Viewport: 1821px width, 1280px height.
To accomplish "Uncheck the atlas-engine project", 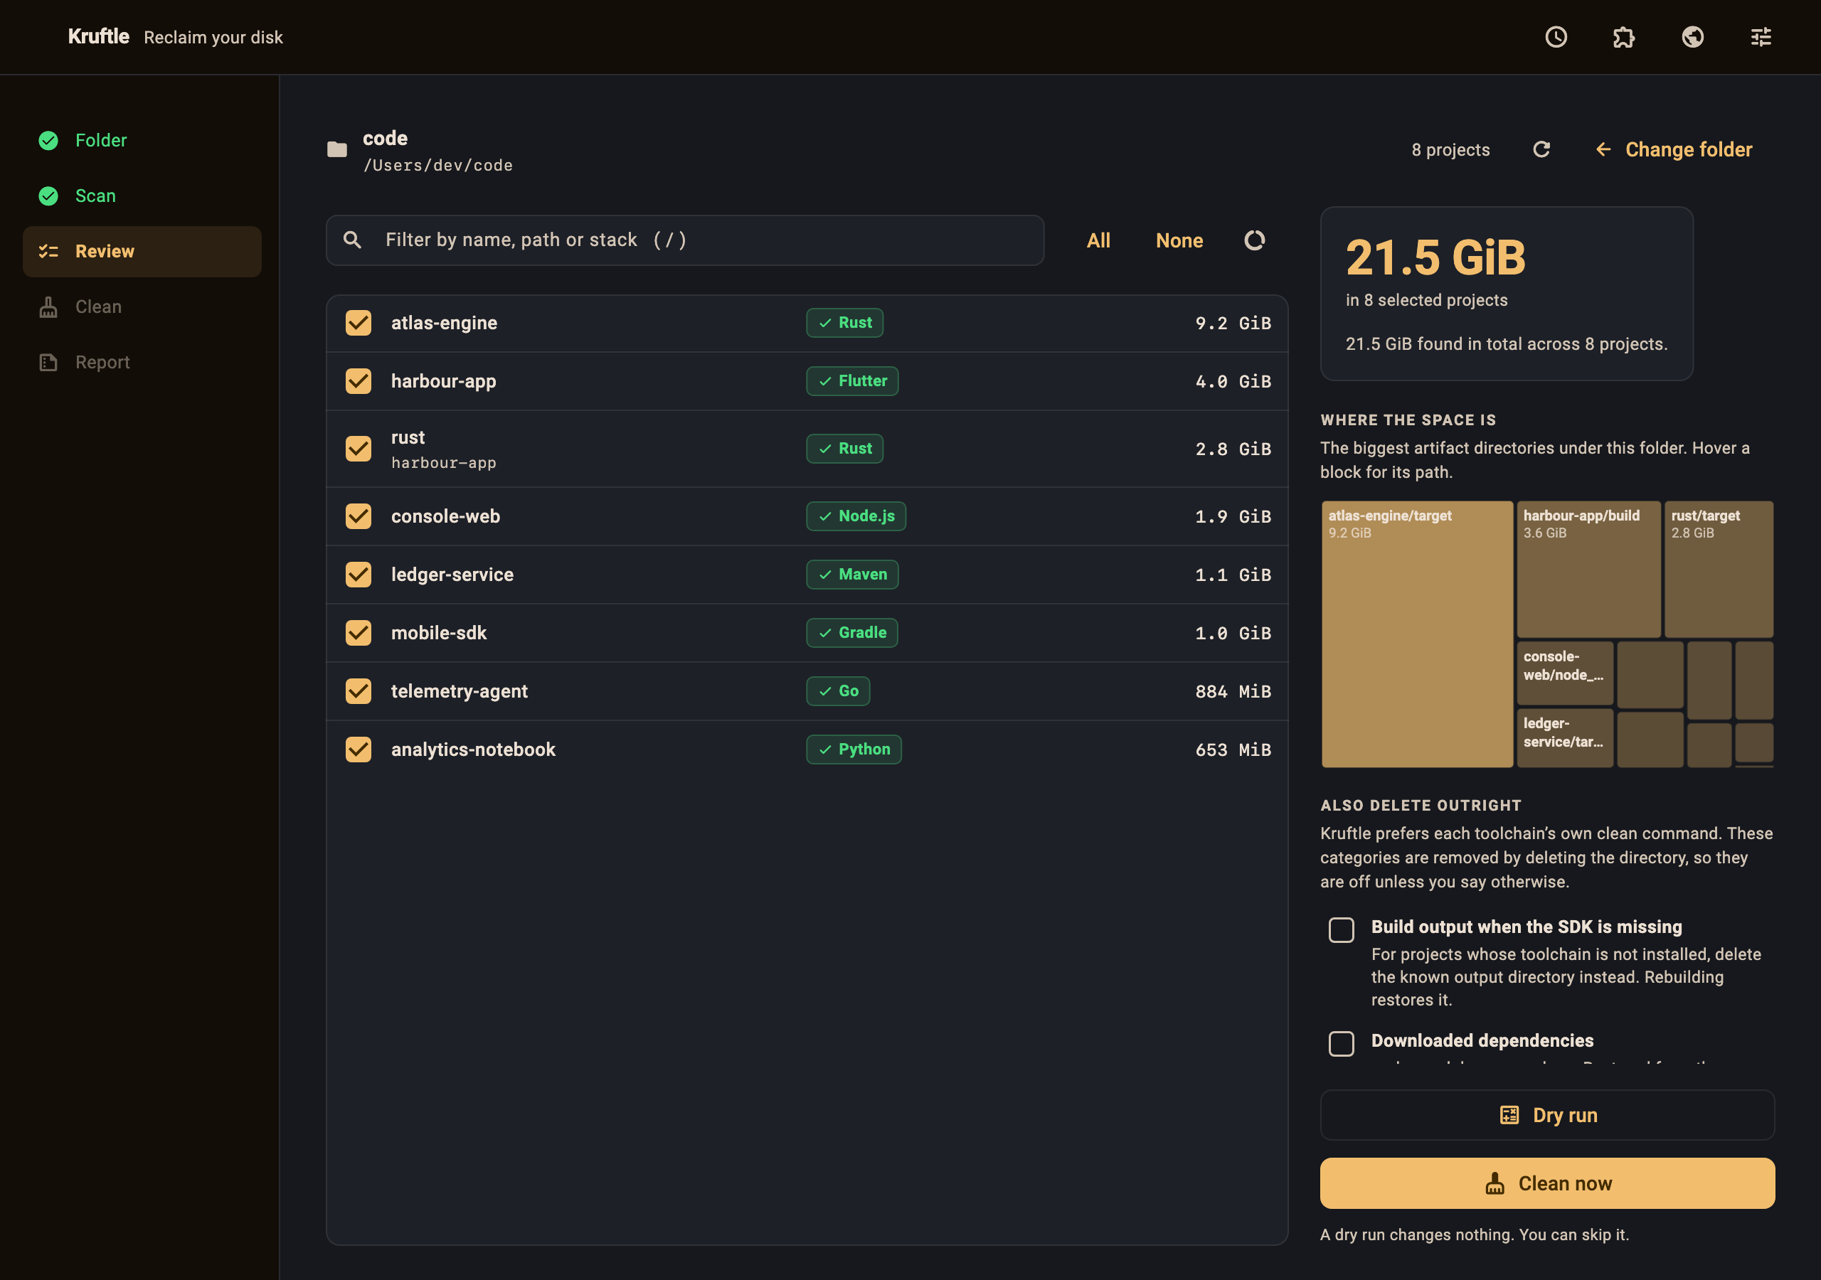I will (359, 323).
